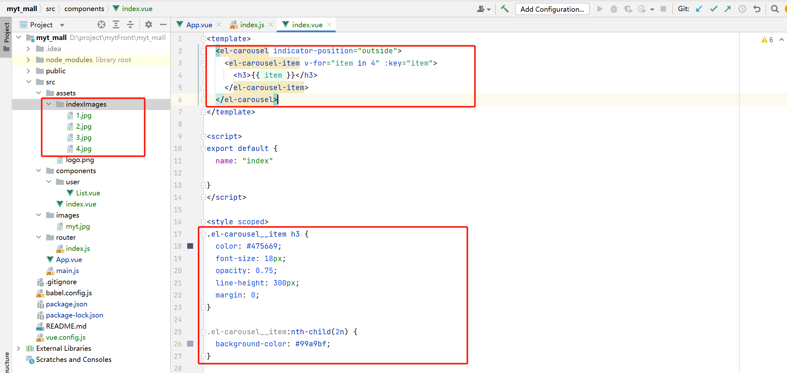Screen dimensions: 787x373
Task: Click Git Update Project arrow icon
Action: tap(699, 9)
